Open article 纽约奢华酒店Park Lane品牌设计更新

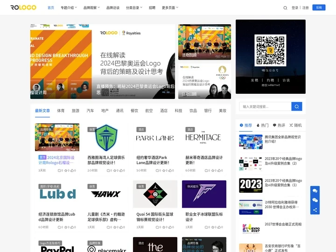pos(153,160)
